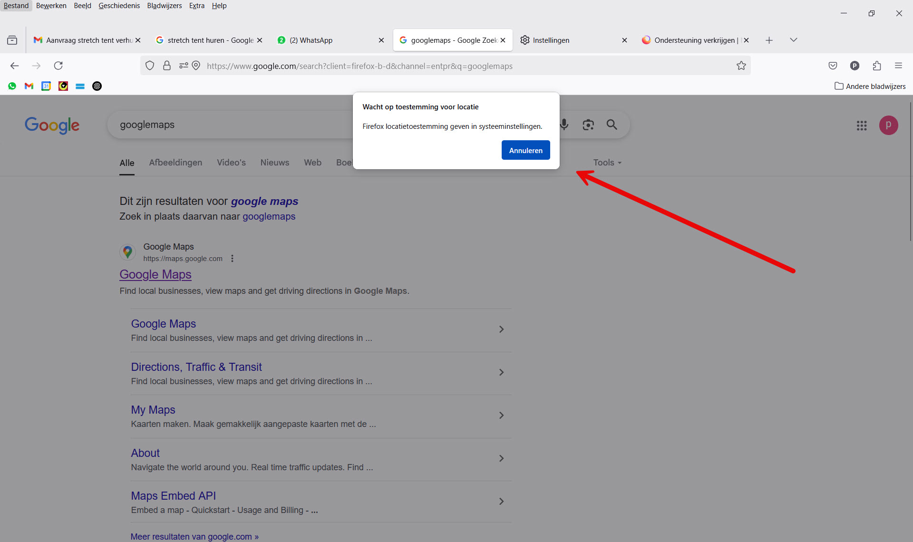The height and width of the screenshot is (542, 913).
Task: Go back to the previous page
Action: 14,66
